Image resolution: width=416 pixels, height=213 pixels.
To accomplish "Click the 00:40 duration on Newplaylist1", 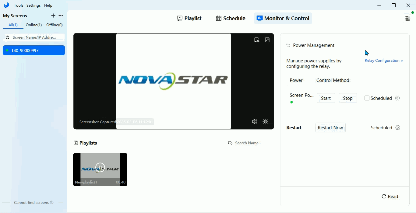I will coord(121,182).
